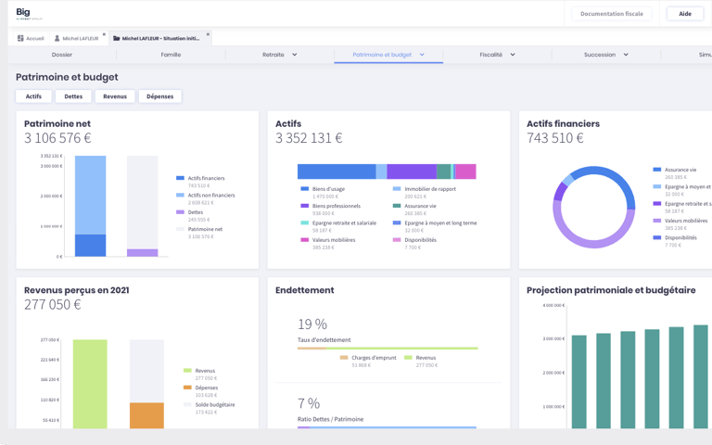Click Disponibilités swatch in Actifs card
This screenshot has height=445, width=712.
click(397, 240)
